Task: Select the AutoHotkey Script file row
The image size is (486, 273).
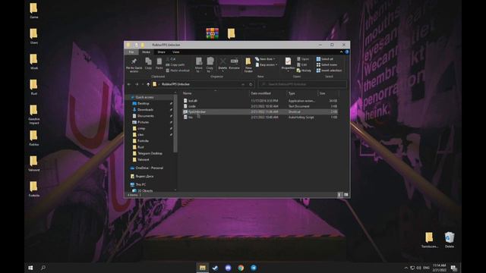Action: (260, 118)
